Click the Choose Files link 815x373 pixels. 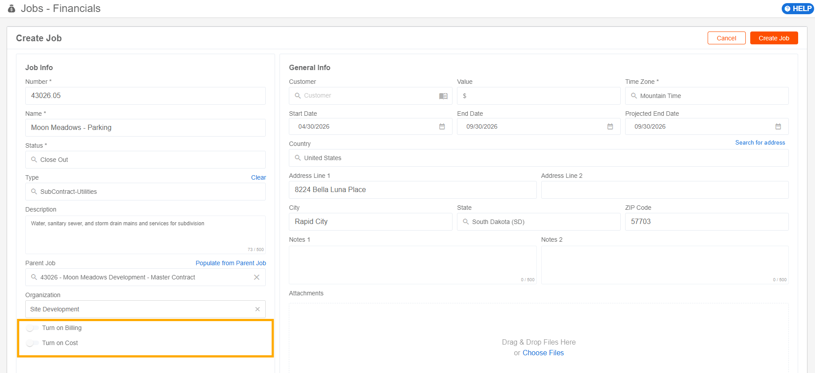543,353
